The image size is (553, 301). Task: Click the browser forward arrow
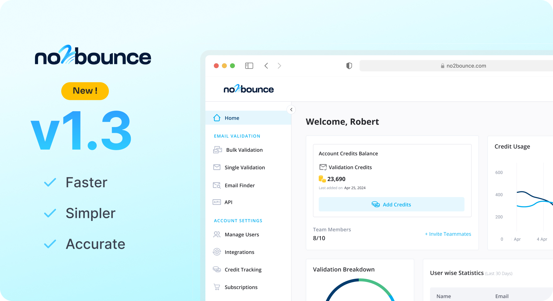279,66
